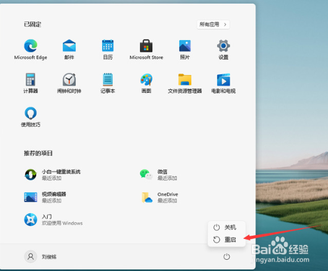The width and height of the screenshot is (328, 271).
Task: Launch 电影和电视 app
Action: 223,84
